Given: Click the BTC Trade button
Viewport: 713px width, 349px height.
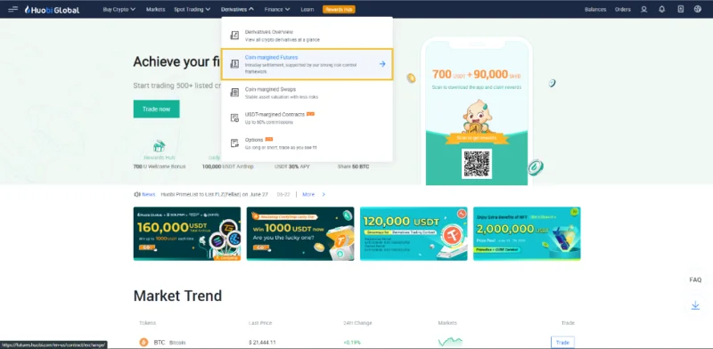Looking at the screenshot, I should [x=562, y=343].
